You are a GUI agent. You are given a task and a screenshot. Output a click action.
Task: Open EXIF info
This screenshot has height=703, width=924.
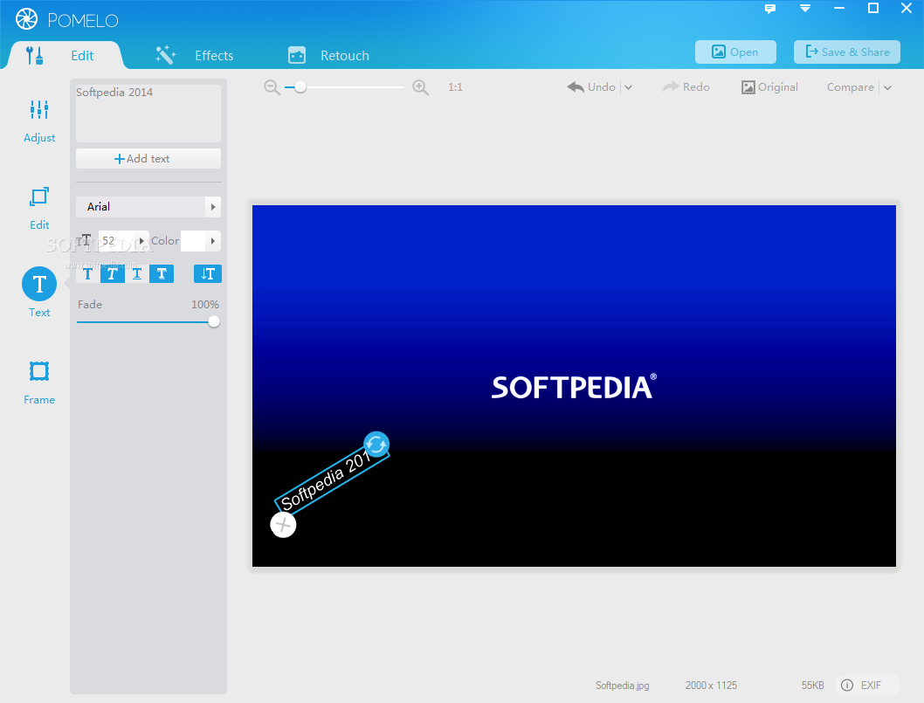click(869, 686)
